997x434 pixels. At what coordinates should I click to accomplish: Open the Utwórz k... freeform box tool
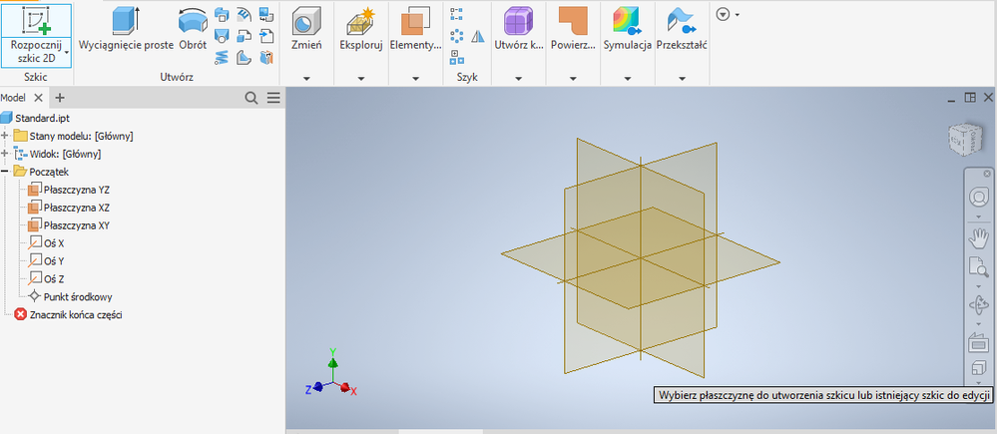click(518, 31)
